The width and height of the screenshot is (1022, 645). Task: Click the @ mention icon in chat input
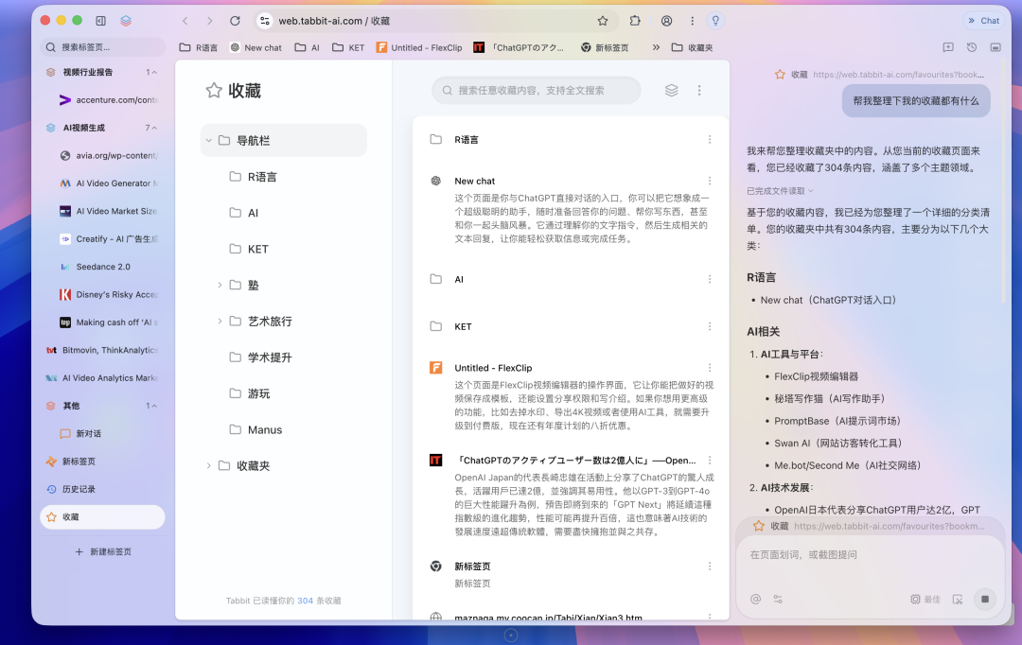755,599
